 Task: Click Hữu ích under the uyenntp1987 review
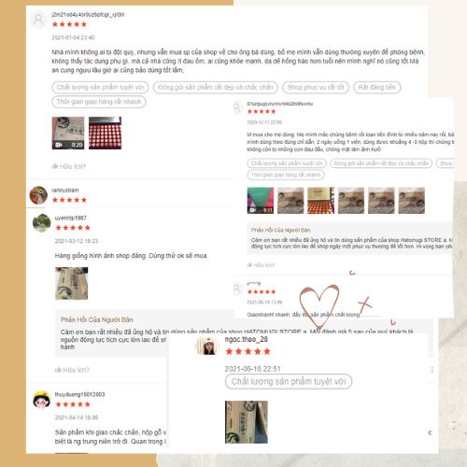(72, 370)
